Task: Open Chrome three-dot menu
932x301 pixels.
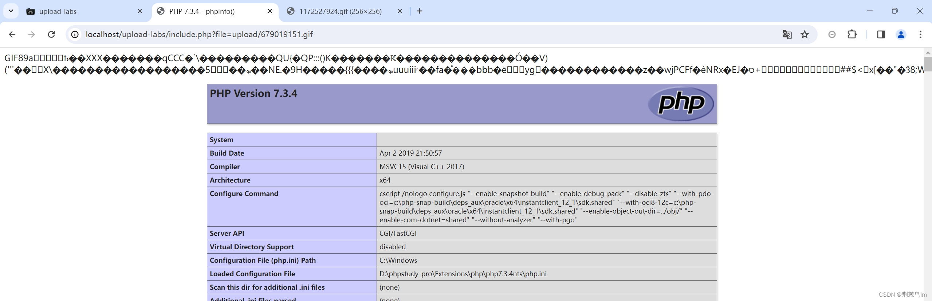Action: click(x=920, y=34)
